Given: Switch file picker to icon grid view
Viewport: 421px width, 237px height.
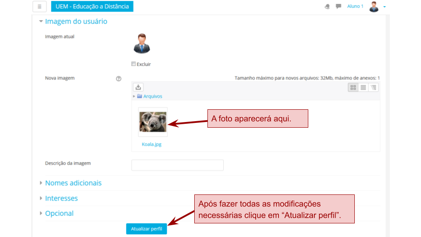Looking at the screenshot, I should (x=353, y=87).
